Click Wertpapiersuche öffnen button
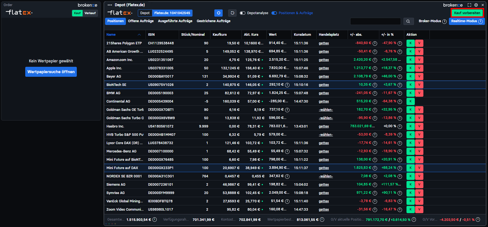 click(x=51, y=72)
